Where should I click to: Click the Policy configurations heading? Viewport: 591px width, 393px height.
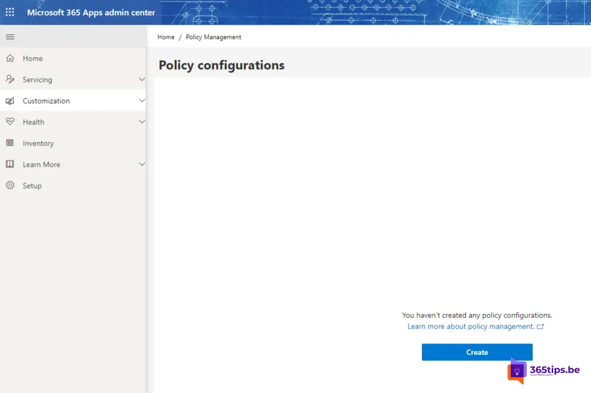[221, 65]
